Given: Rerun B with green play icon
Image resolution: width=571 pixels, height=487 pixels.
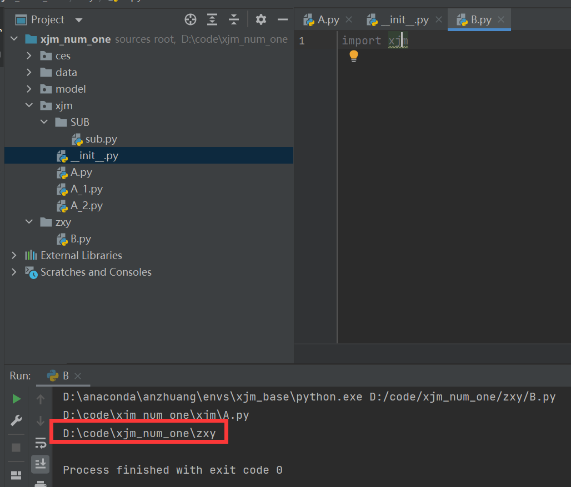Looking at the screenshot, I should [x=16, y=399].
